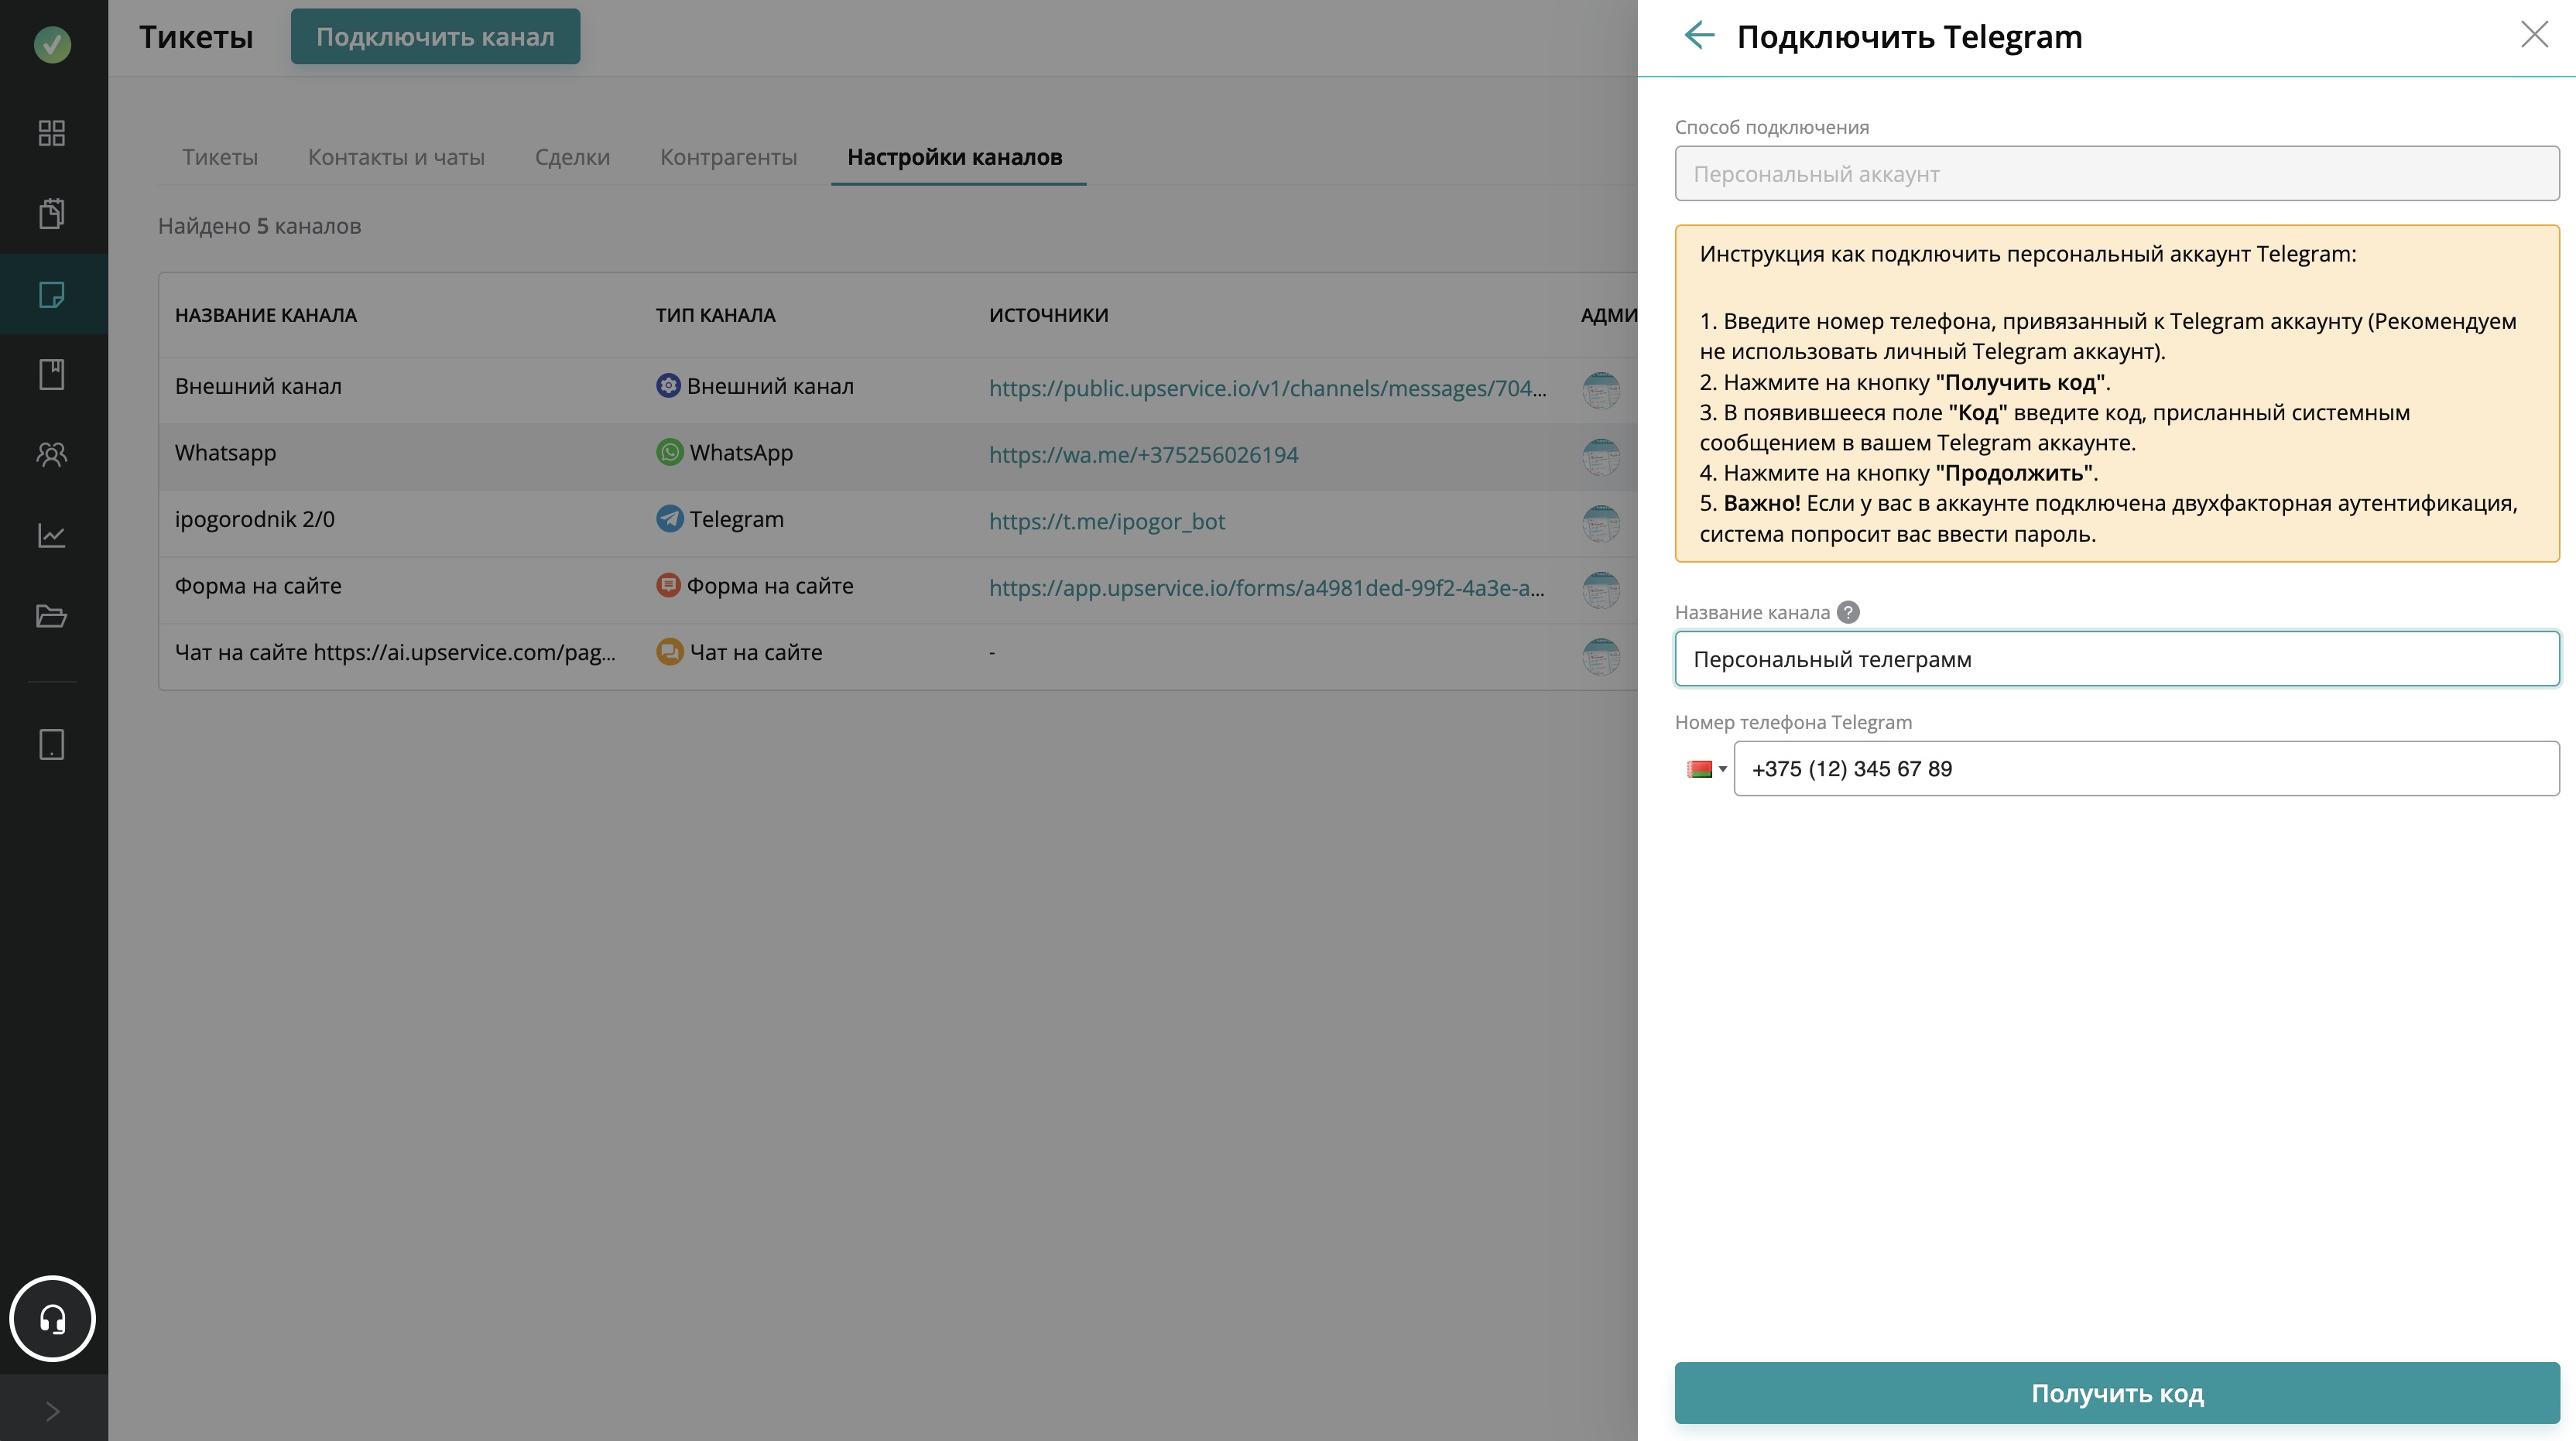Click the question mark help icon near Название канала
Viewport: 2576px width, 1441px height.
pyautogui.click(x=1848, y=612)
